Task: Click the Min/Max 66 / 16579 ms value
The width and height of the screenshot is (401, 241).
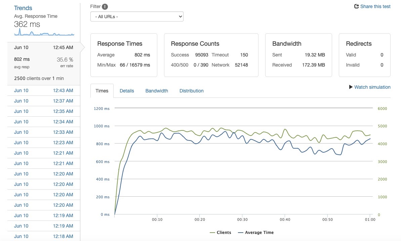Action: (x=135, y=65)
